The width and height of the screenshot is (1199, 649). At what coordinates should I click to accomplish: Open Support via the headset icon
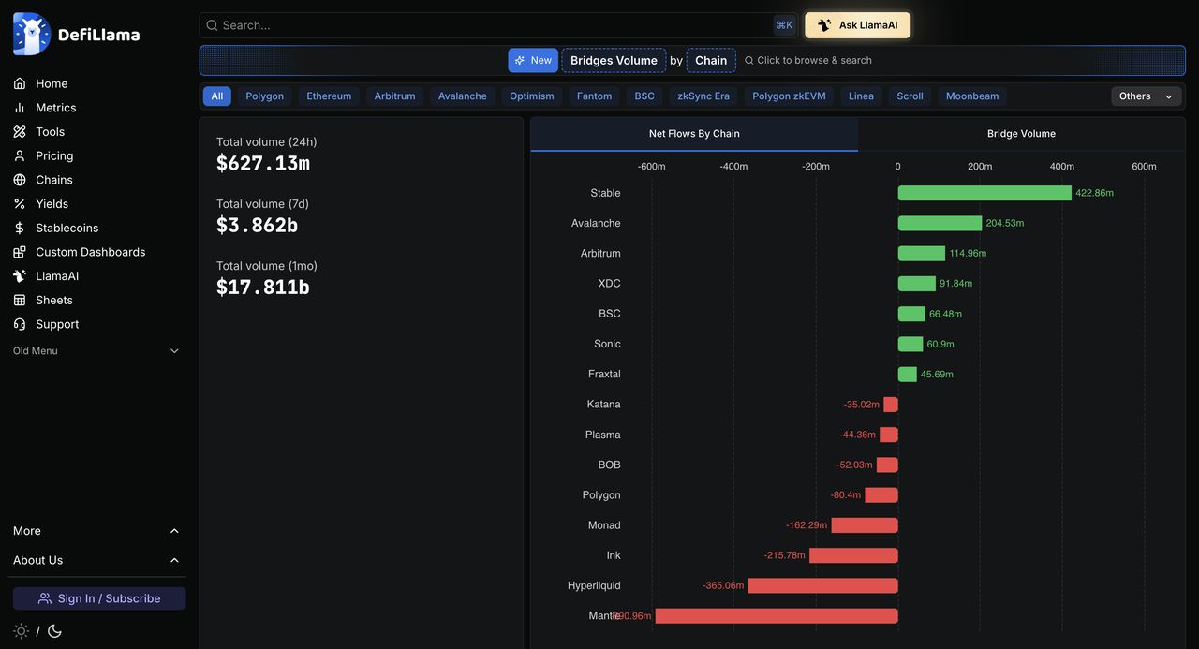(20, 324)
